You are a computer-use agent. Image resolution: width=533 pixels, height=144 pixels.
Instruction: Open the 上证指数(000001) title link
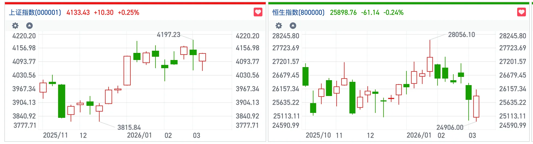pyautogui.click(x=35, y=13)
